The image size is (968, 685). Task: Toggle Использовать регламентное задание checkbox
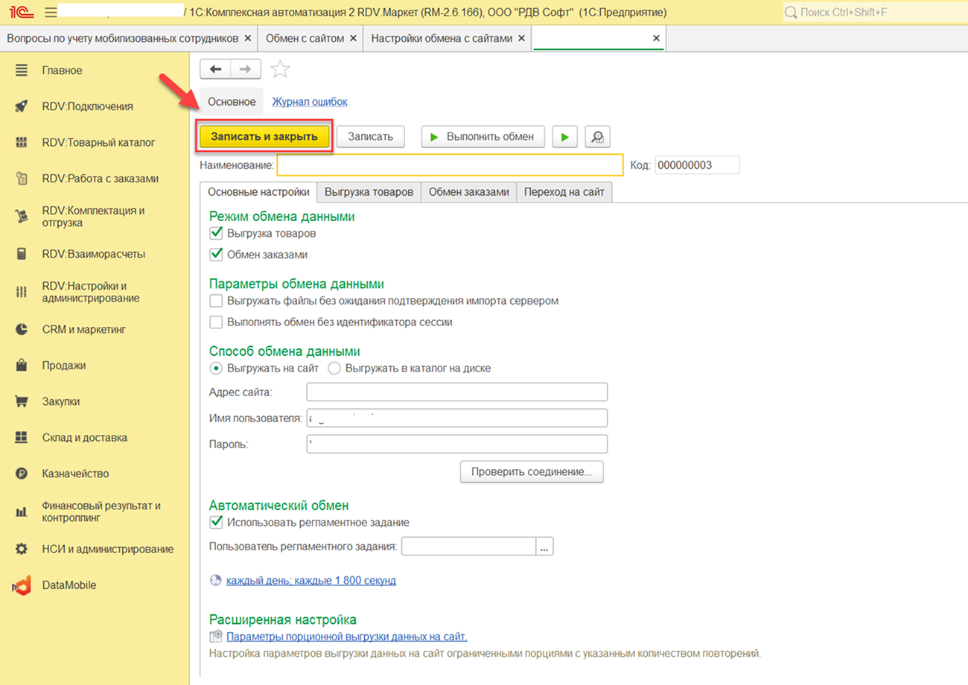217,522
